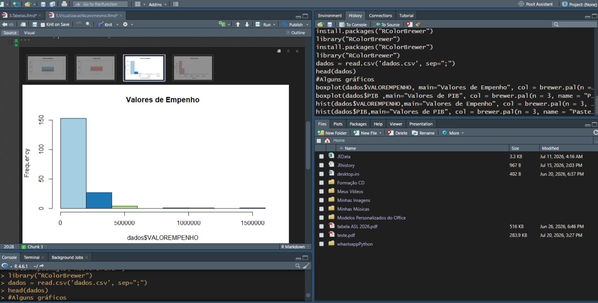Viewport: 598px width, 303px height.
Task: Tick the select-all checkbox in Files header
Action: [x=319, y=141]
